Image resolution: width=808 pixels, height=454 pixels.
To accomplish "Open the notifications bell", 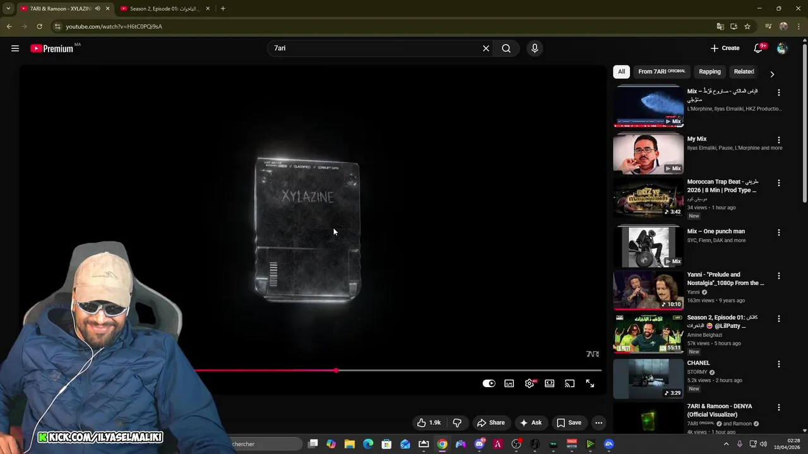I will [759, 48].
